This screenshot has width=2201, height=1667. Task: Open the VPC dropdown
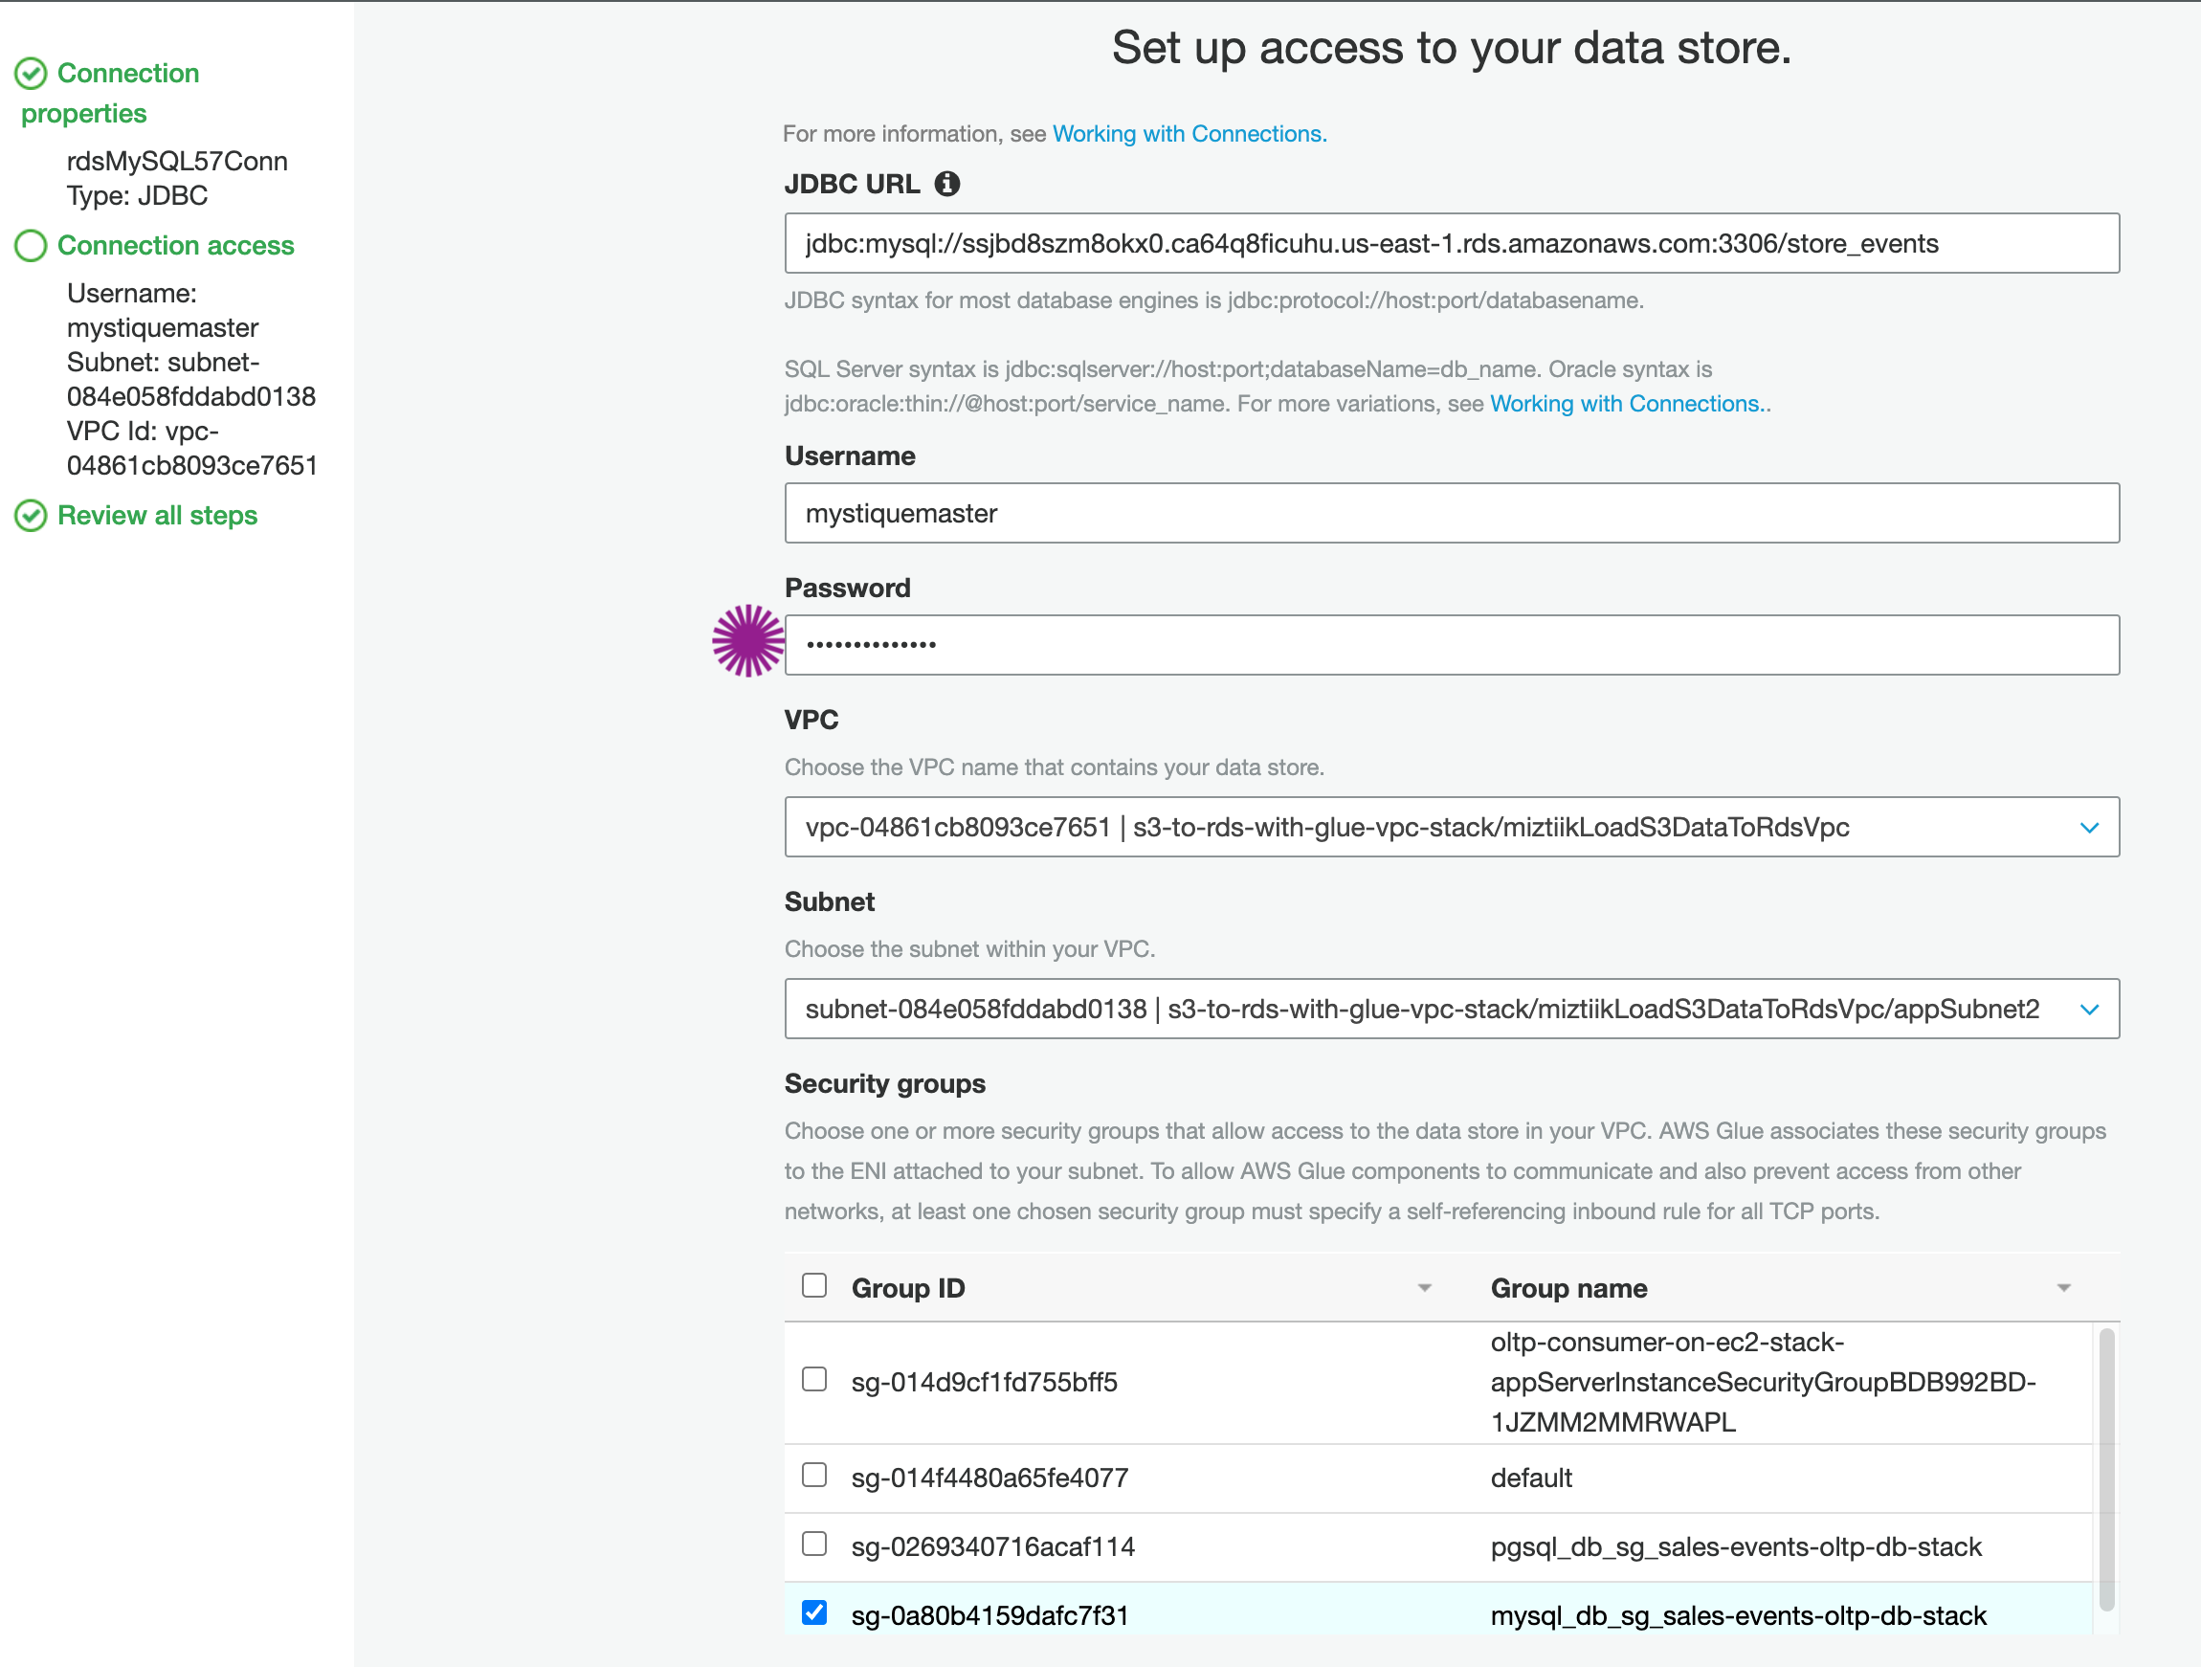[1451, 827]
